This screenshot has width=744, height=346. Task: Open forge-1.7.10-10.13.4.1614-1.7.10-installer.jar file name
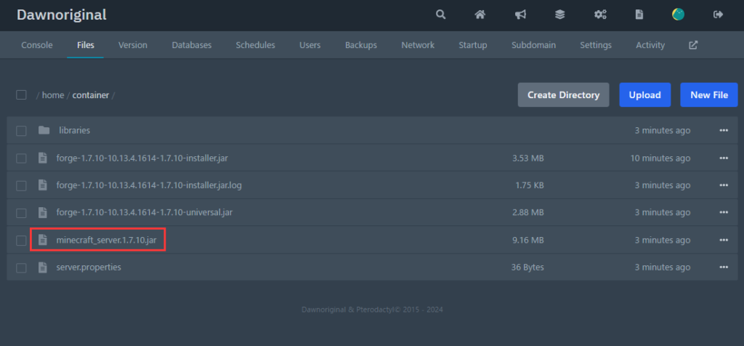click(x=142, y=158)
